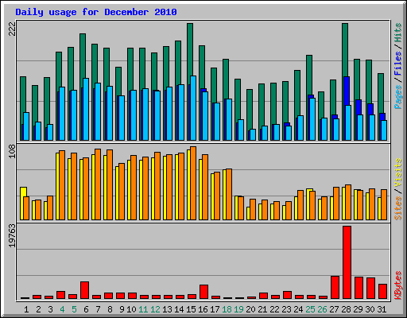Click the light blue Pages bar for day 1

pos(26,126)
